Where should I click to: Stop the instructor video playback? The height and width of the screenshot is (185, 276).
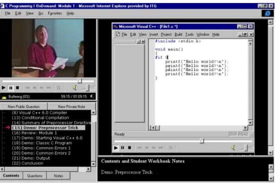[x=17, y=88]
